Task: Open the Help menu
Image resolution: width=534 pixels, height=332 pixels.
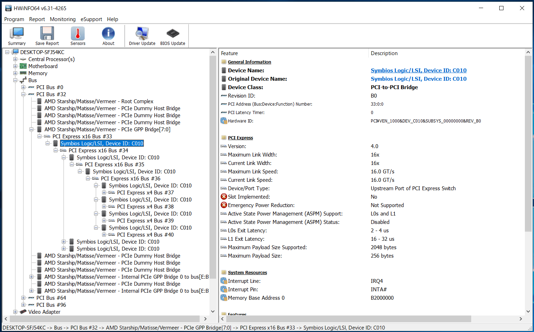Action: tap(113, 19)
